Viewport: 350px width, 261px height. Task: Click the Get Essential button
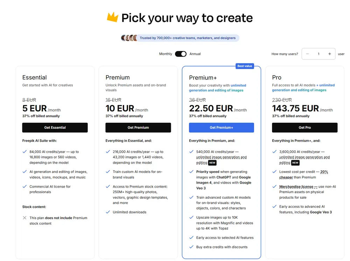(55, 128)
